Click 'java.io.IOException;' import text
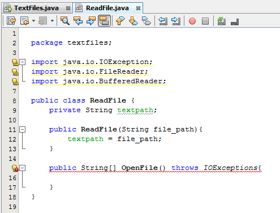Image resolution: width=280 pixels, height=213 pixels. click(x=107, y=62)
